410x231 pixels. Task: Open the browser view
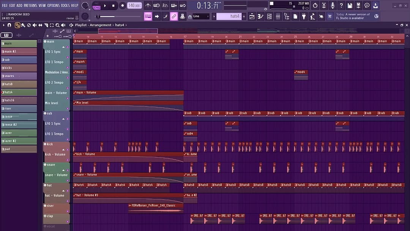coord(287,16)
